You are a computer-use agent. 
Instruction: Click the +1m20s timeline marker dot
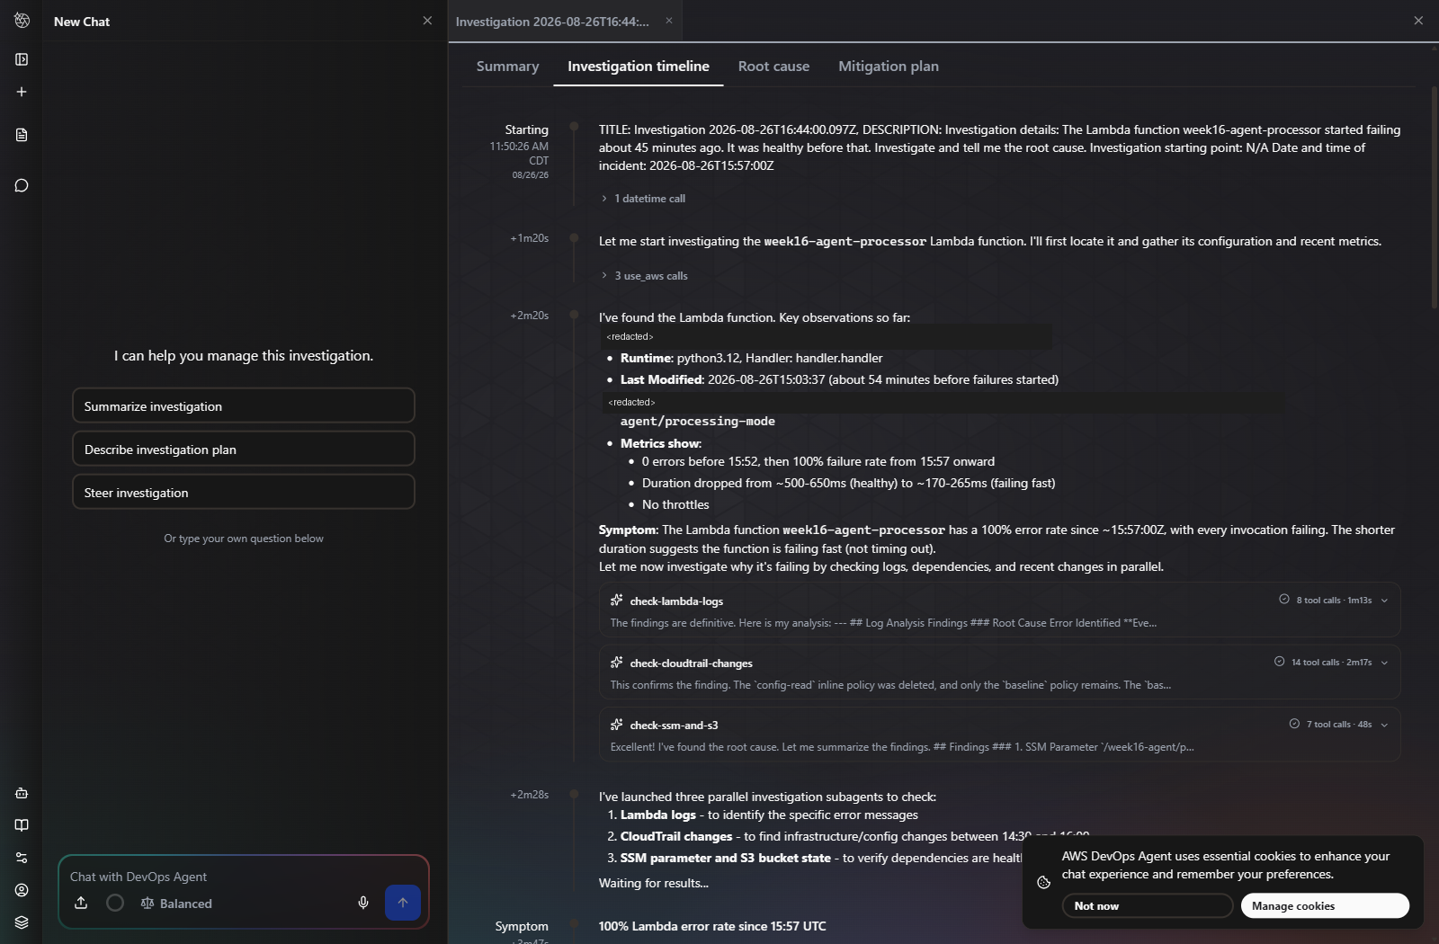tap(574, 237)
